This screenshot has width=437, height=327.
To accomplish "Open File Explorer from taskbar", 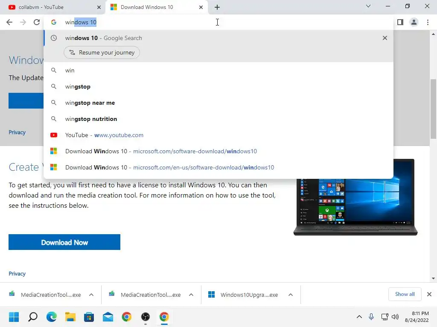I will 70,317.
